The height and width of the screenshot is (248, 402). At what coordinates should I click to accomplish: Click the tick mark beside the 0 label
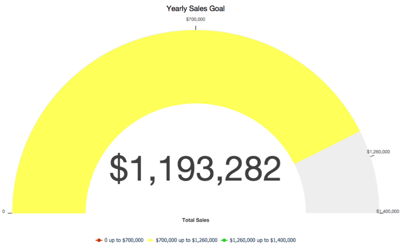pos(10,213)
